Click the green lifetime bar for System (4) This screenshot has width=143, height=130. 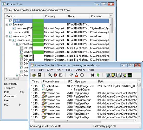(x=38, y=25)
